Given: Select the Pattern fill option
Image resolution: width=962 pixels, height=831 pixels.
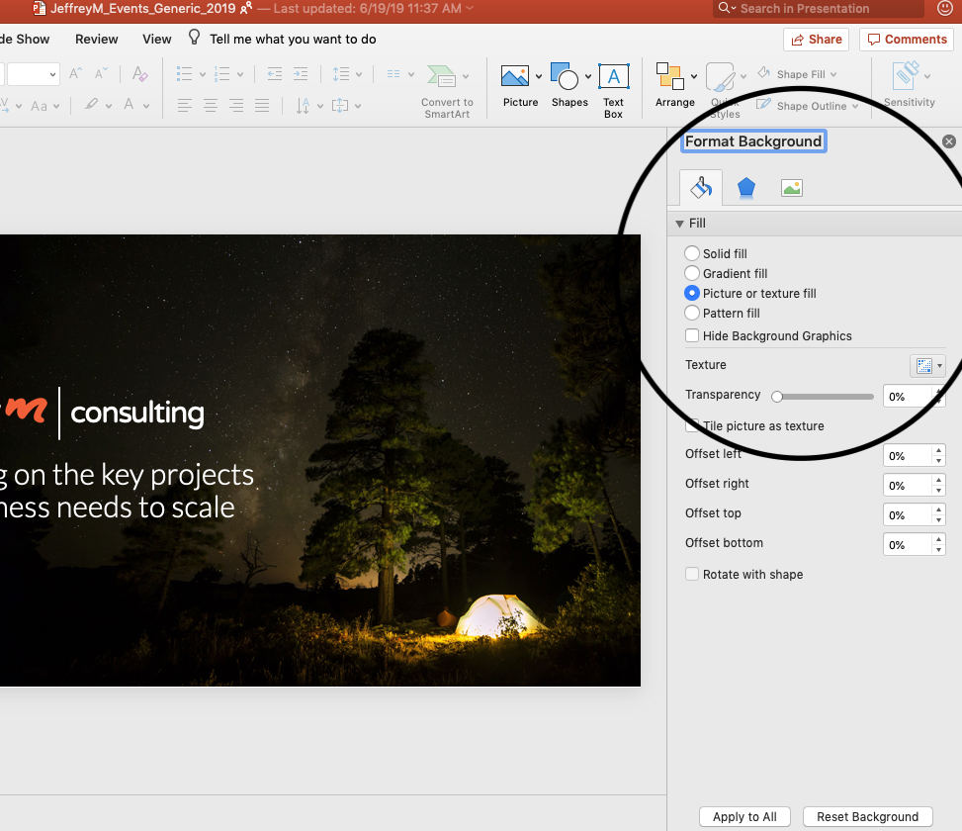Looking at the screenshot, I should [692, 314].
